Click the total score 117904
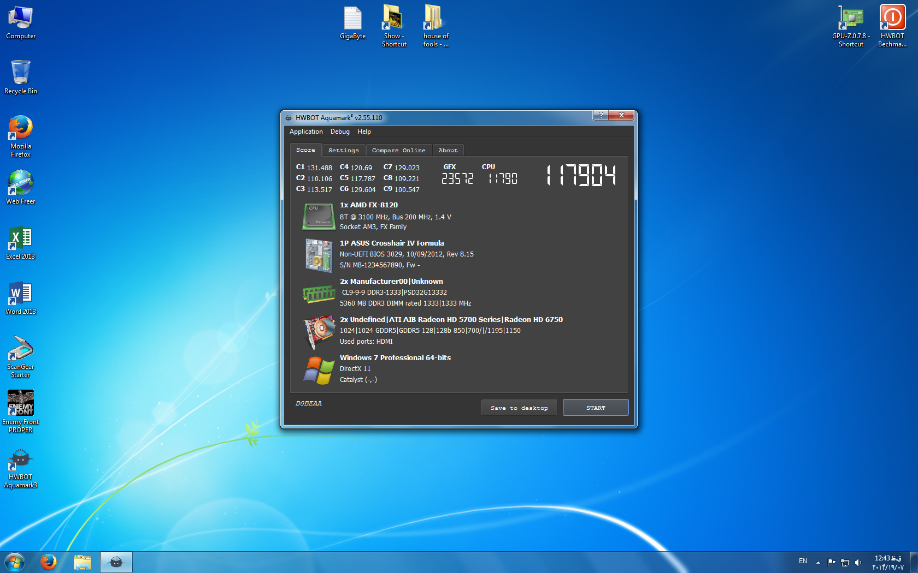 point(581,176)
